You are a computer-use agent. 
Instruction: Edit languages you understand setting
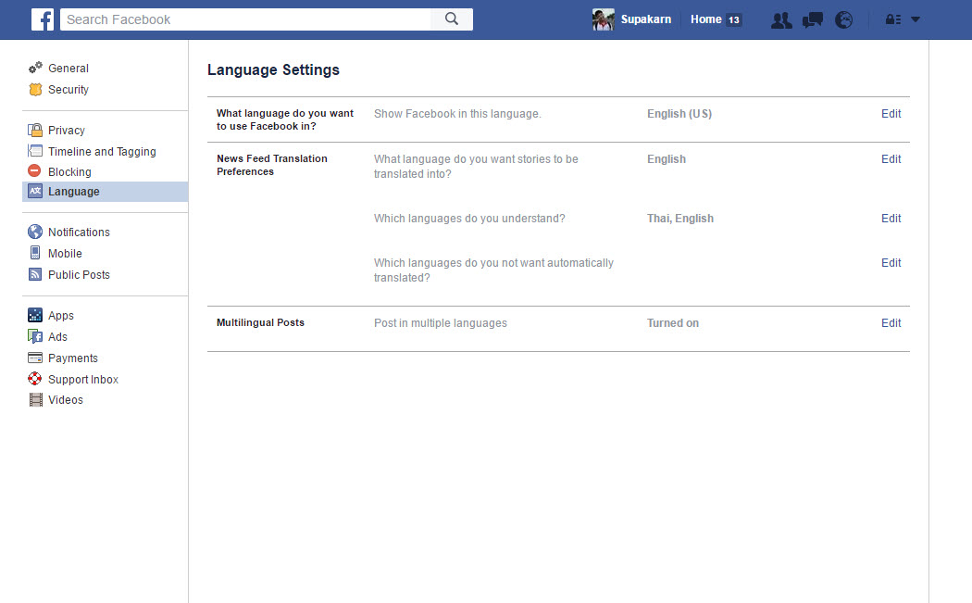coord(891,219)
